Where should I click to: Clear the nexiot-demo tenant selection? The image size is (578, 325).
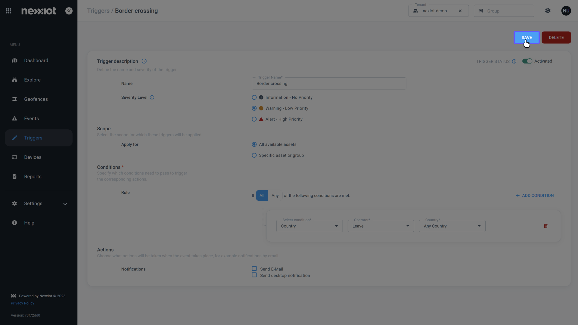(460, 11)
